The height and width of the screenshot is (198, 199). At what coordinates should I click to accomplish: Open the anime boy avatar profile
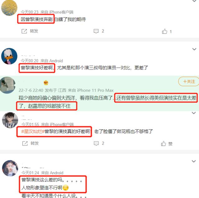[x=10, y=120]
